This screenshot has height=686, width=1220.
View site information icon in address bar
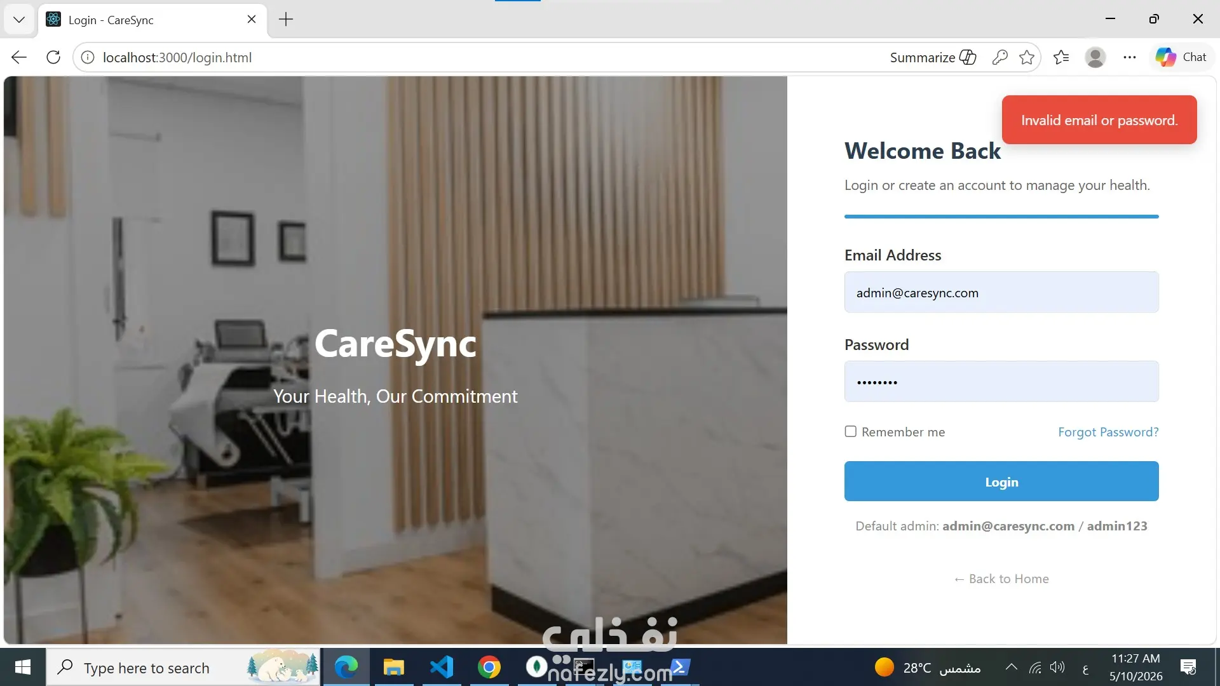88,57
